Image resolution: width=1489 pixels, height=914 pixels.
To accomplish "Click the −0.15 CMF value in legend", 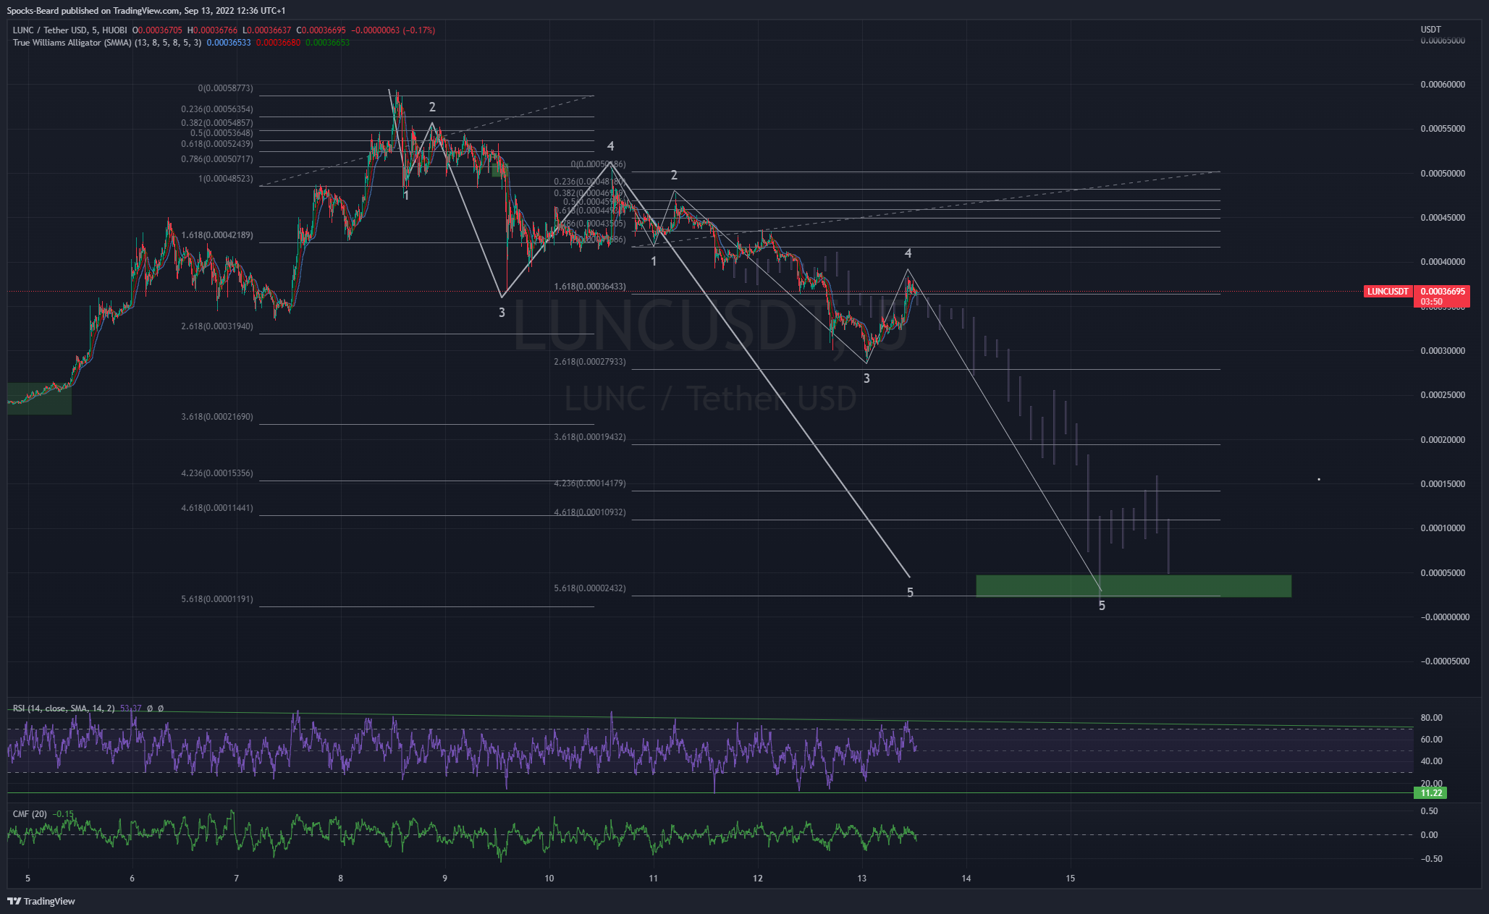I will tap(64, 814).
